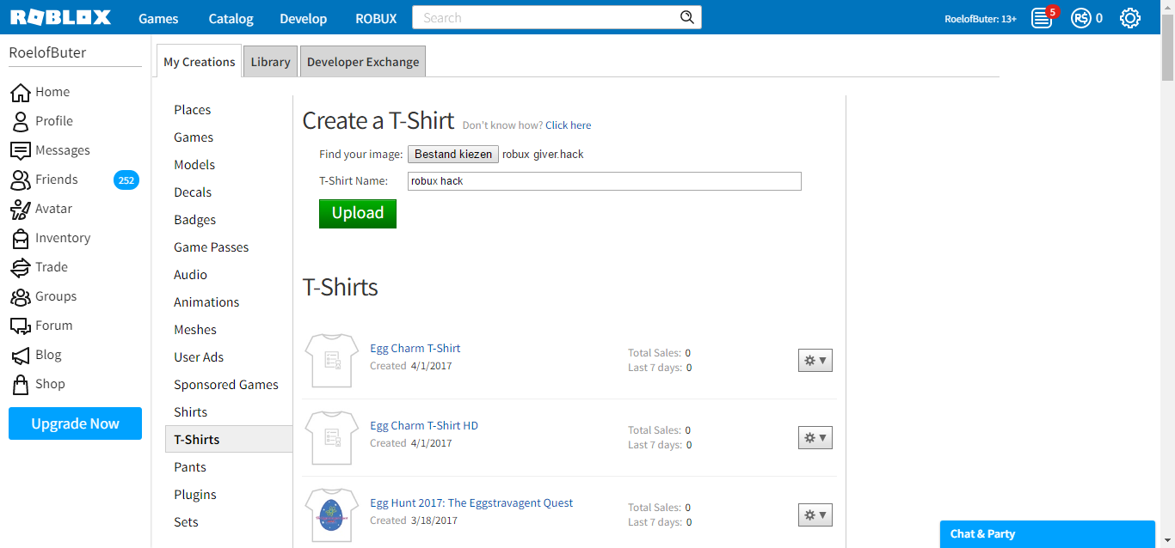
Task: Click the Trade arrows icon
Action: point(20,267)
